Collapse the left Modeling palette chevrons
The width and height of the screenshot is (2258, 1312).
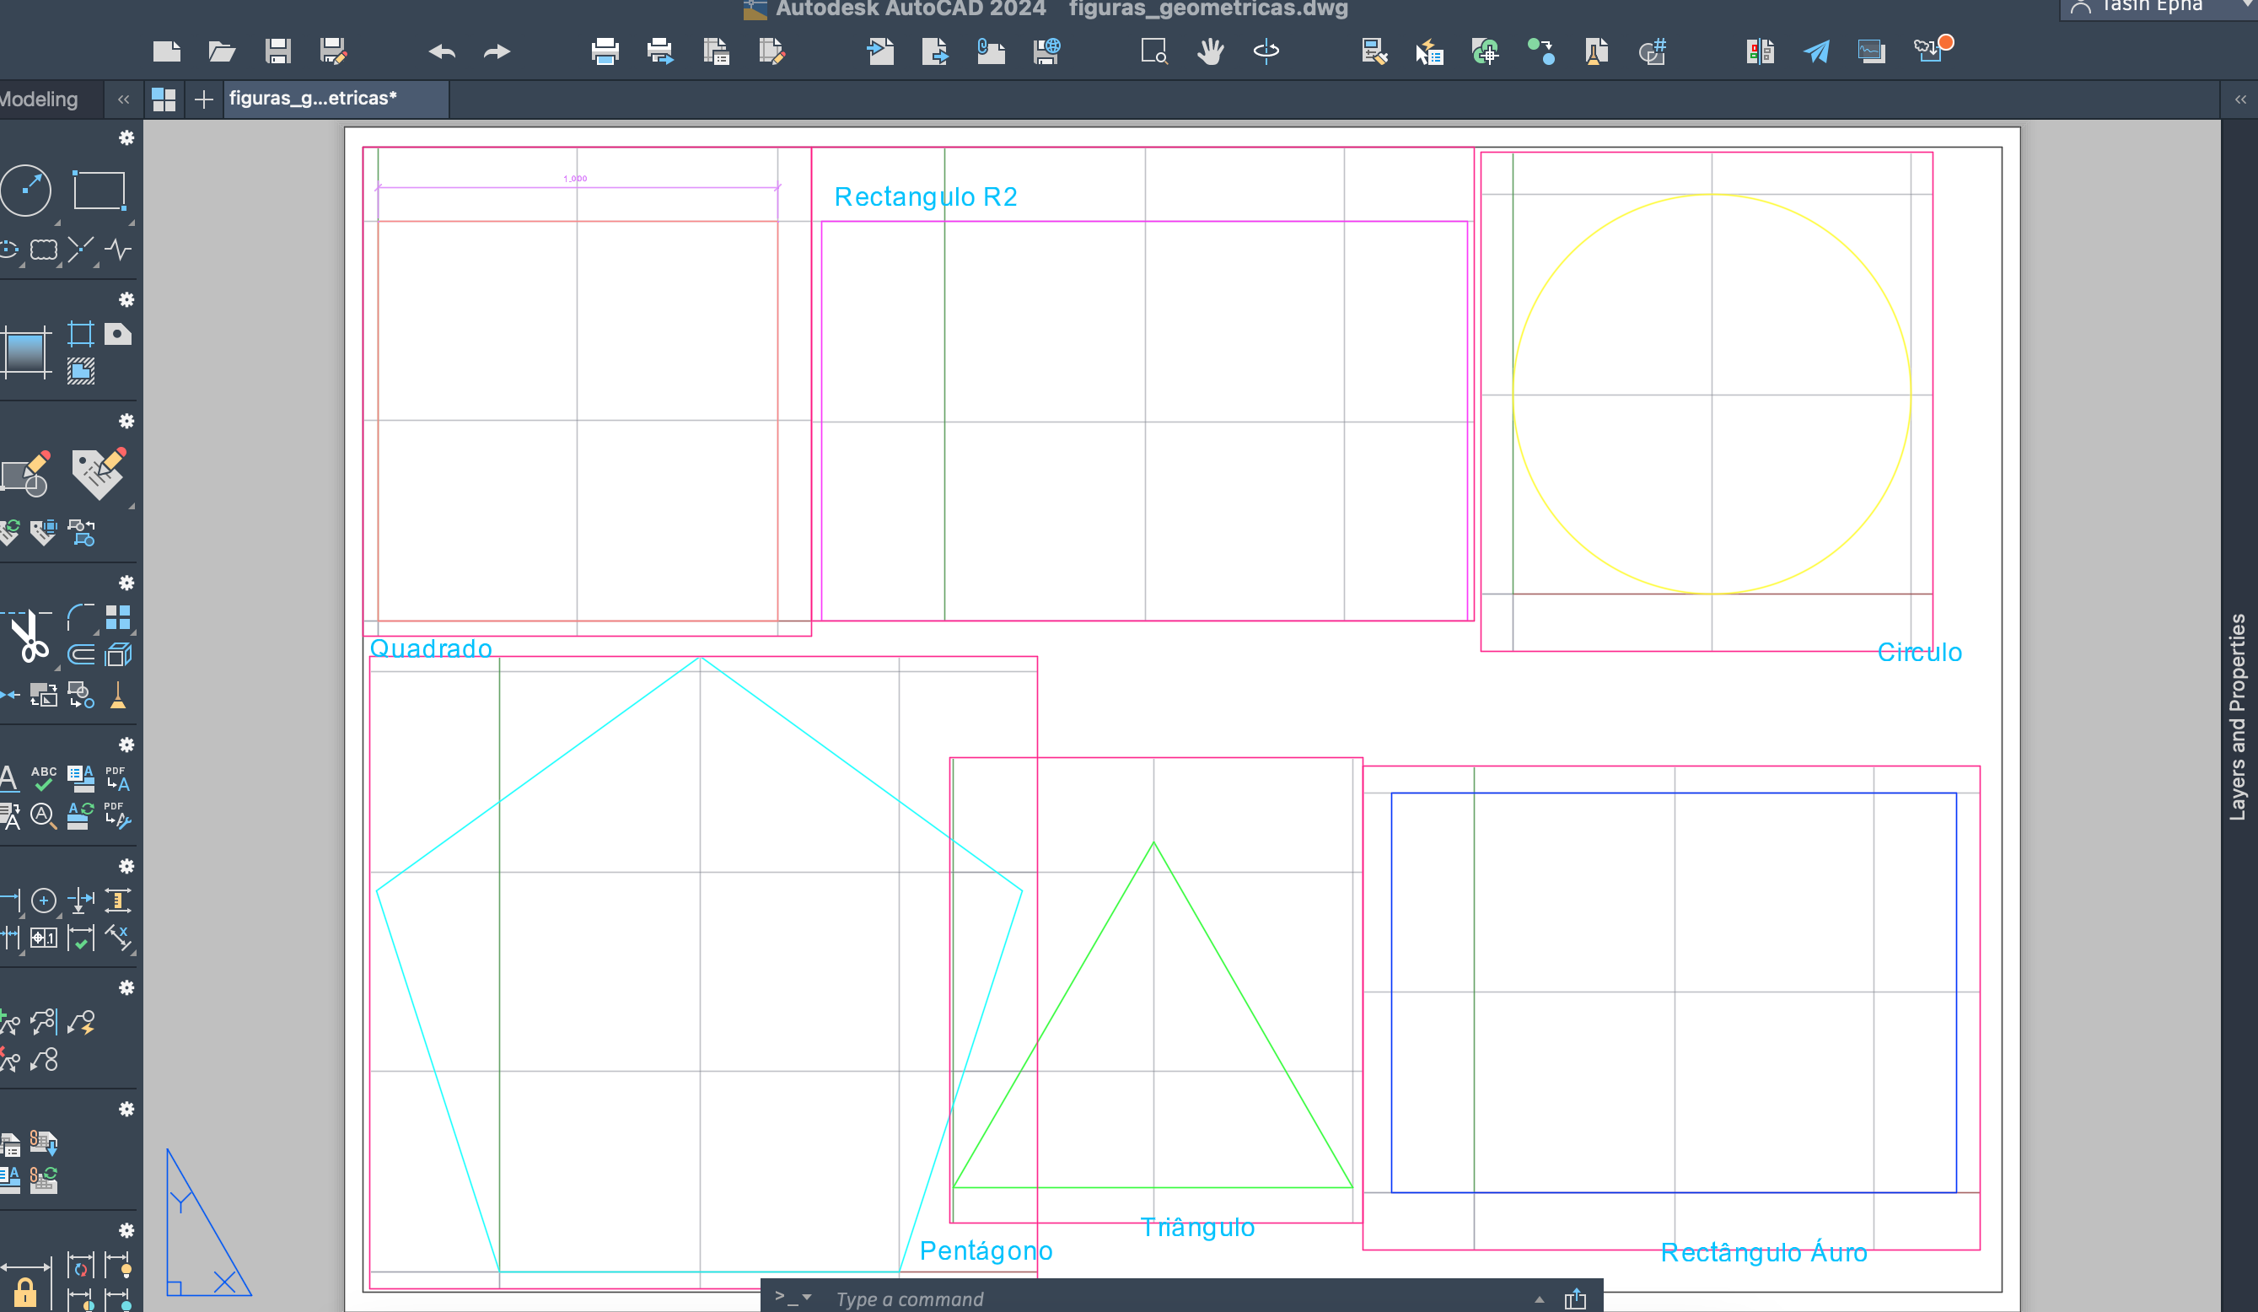click(124, 99)
